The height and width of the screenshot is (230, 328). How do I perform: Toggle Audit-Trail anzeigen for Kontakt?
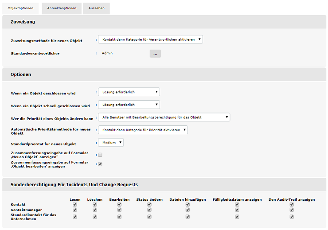point(292,204)
